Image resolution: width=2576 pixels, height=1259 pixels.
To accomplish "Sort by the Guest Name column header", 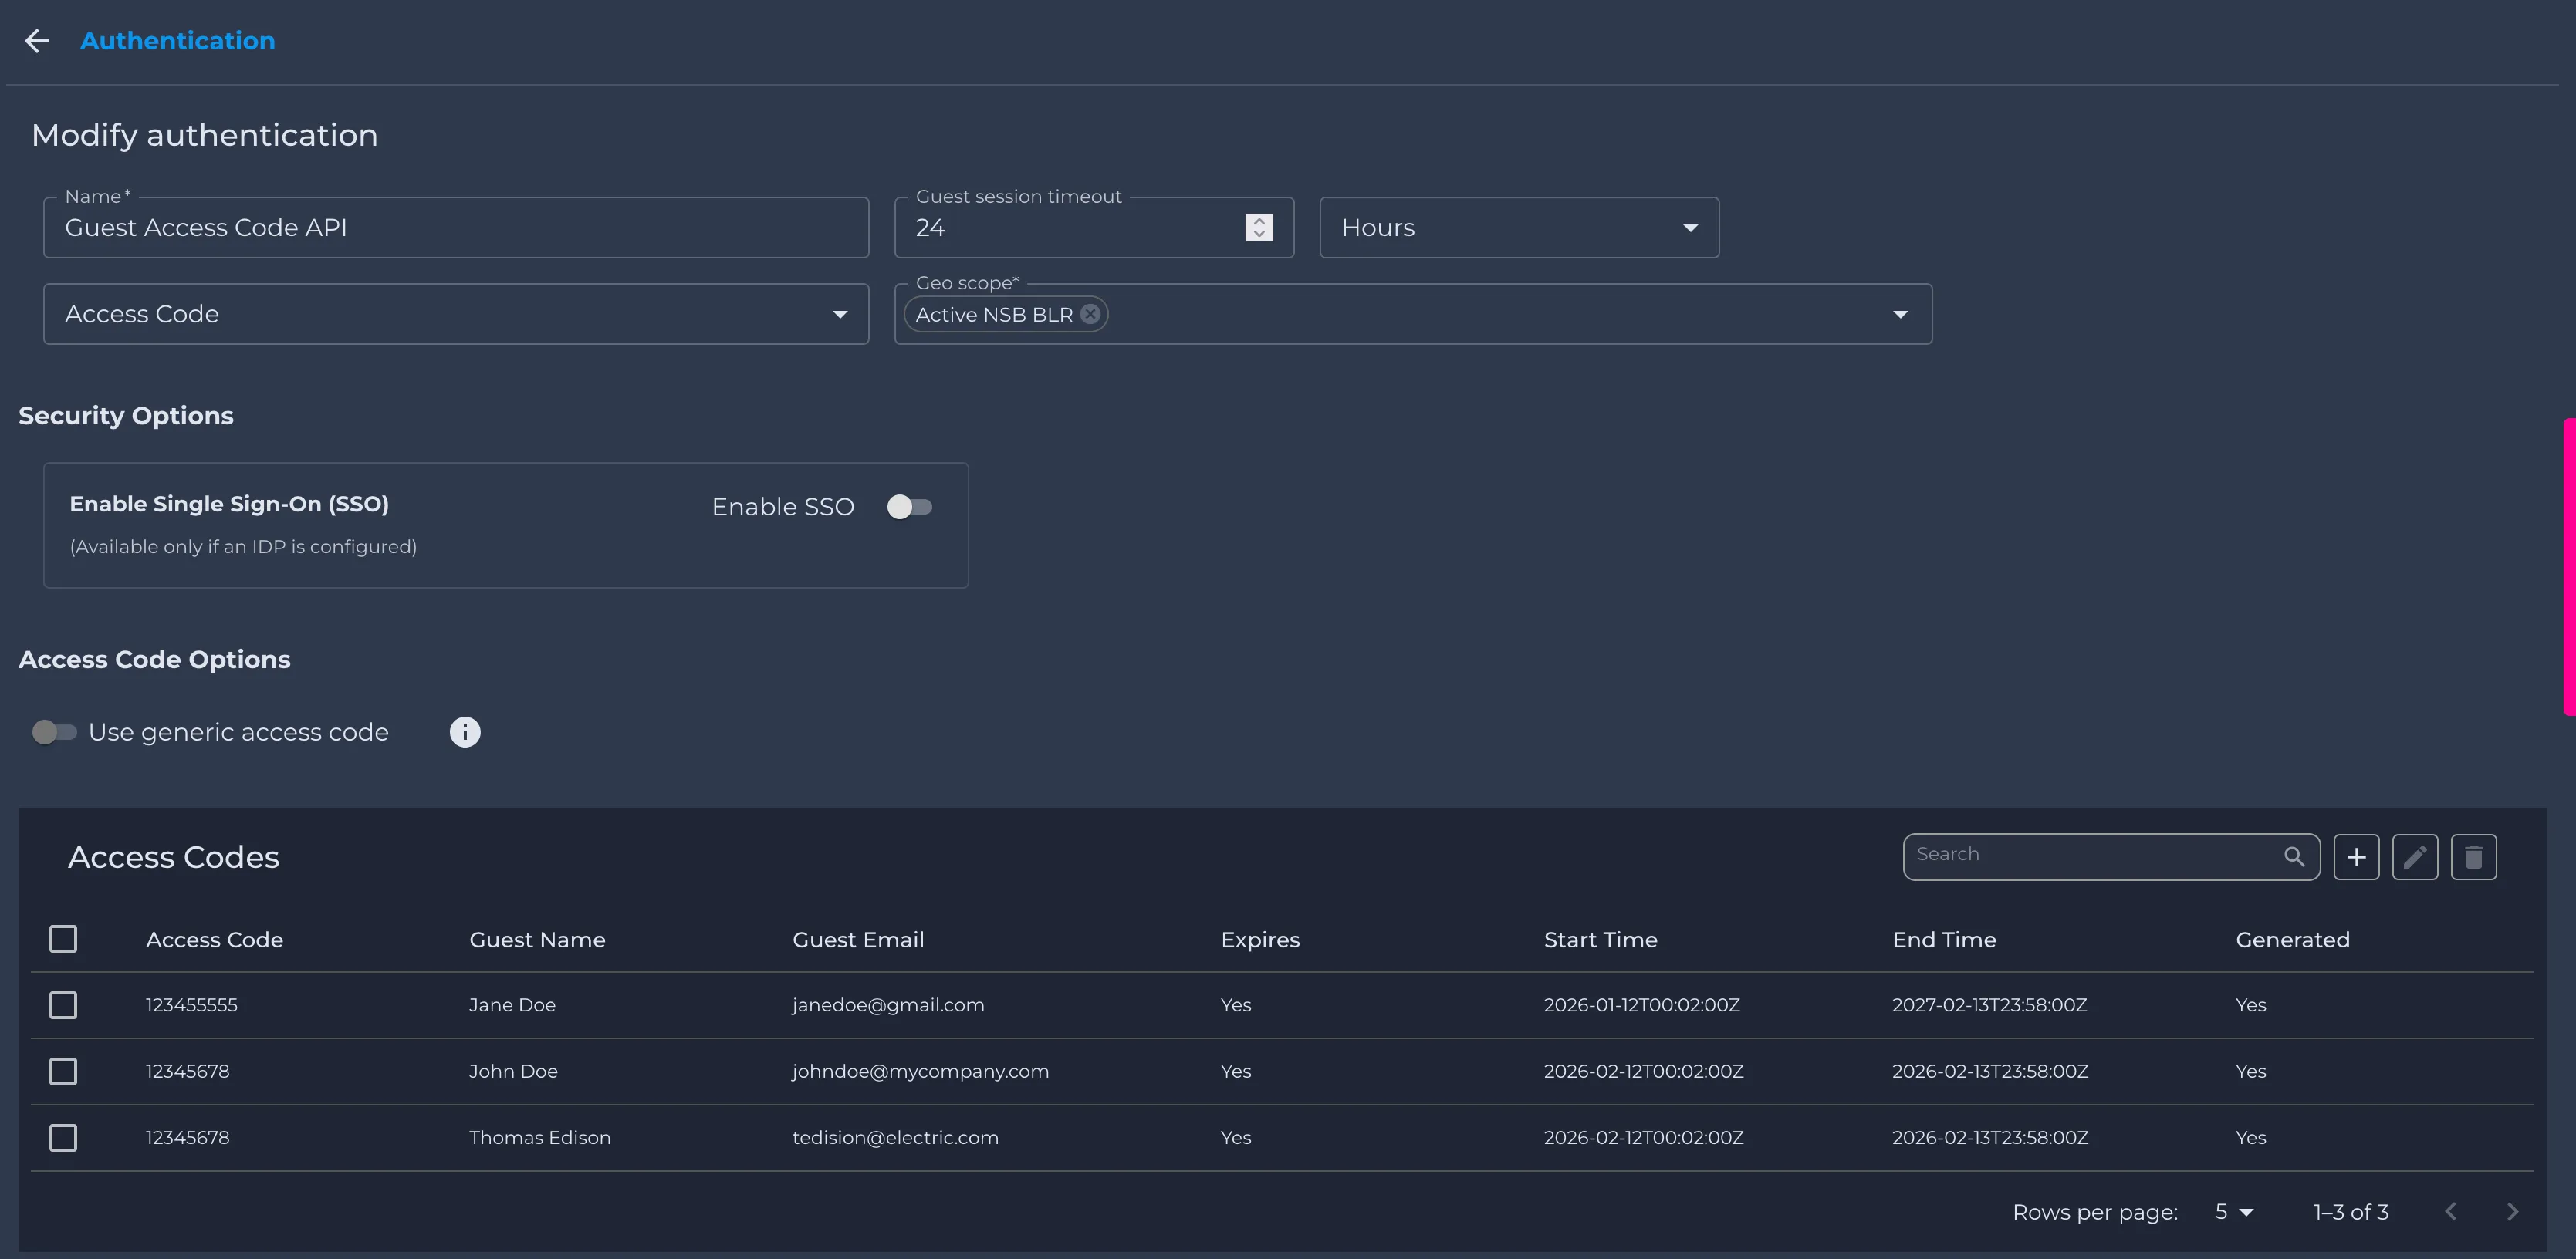I will 537,940.
